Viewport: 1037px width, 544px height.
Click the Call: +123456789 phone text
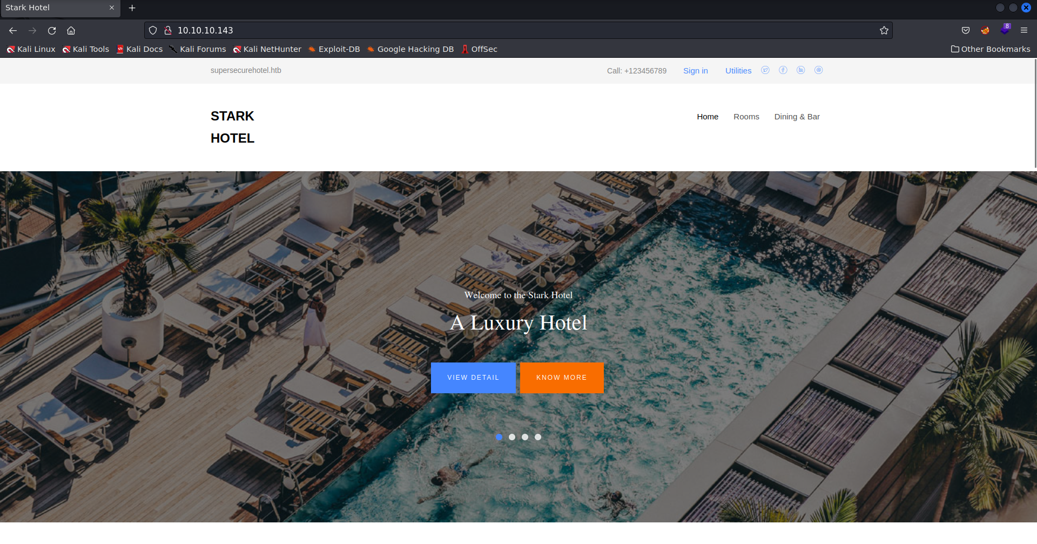(637, 71)
